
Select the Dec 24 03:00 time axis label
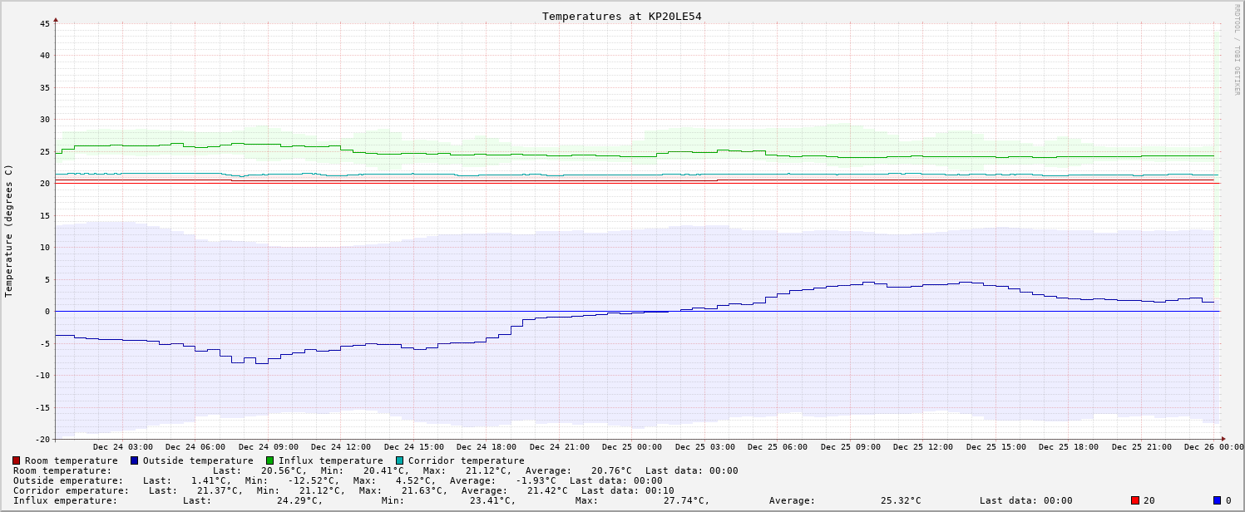click(x=122, y=447)
